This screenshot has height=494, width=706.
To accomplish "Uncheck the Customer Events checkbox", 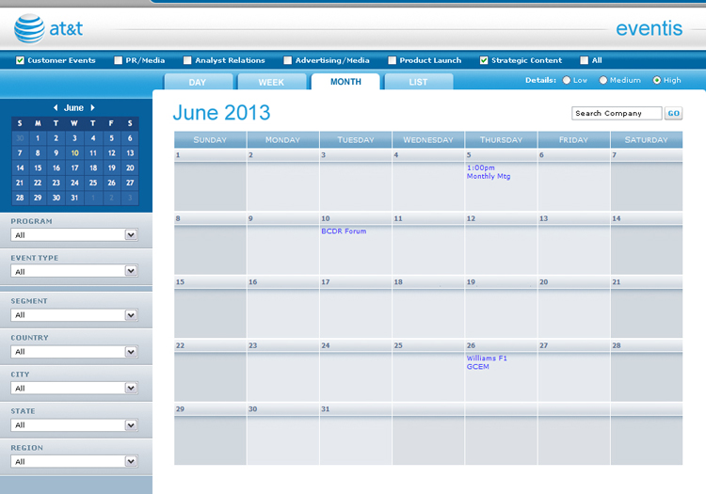I will (x=20, y=60).
